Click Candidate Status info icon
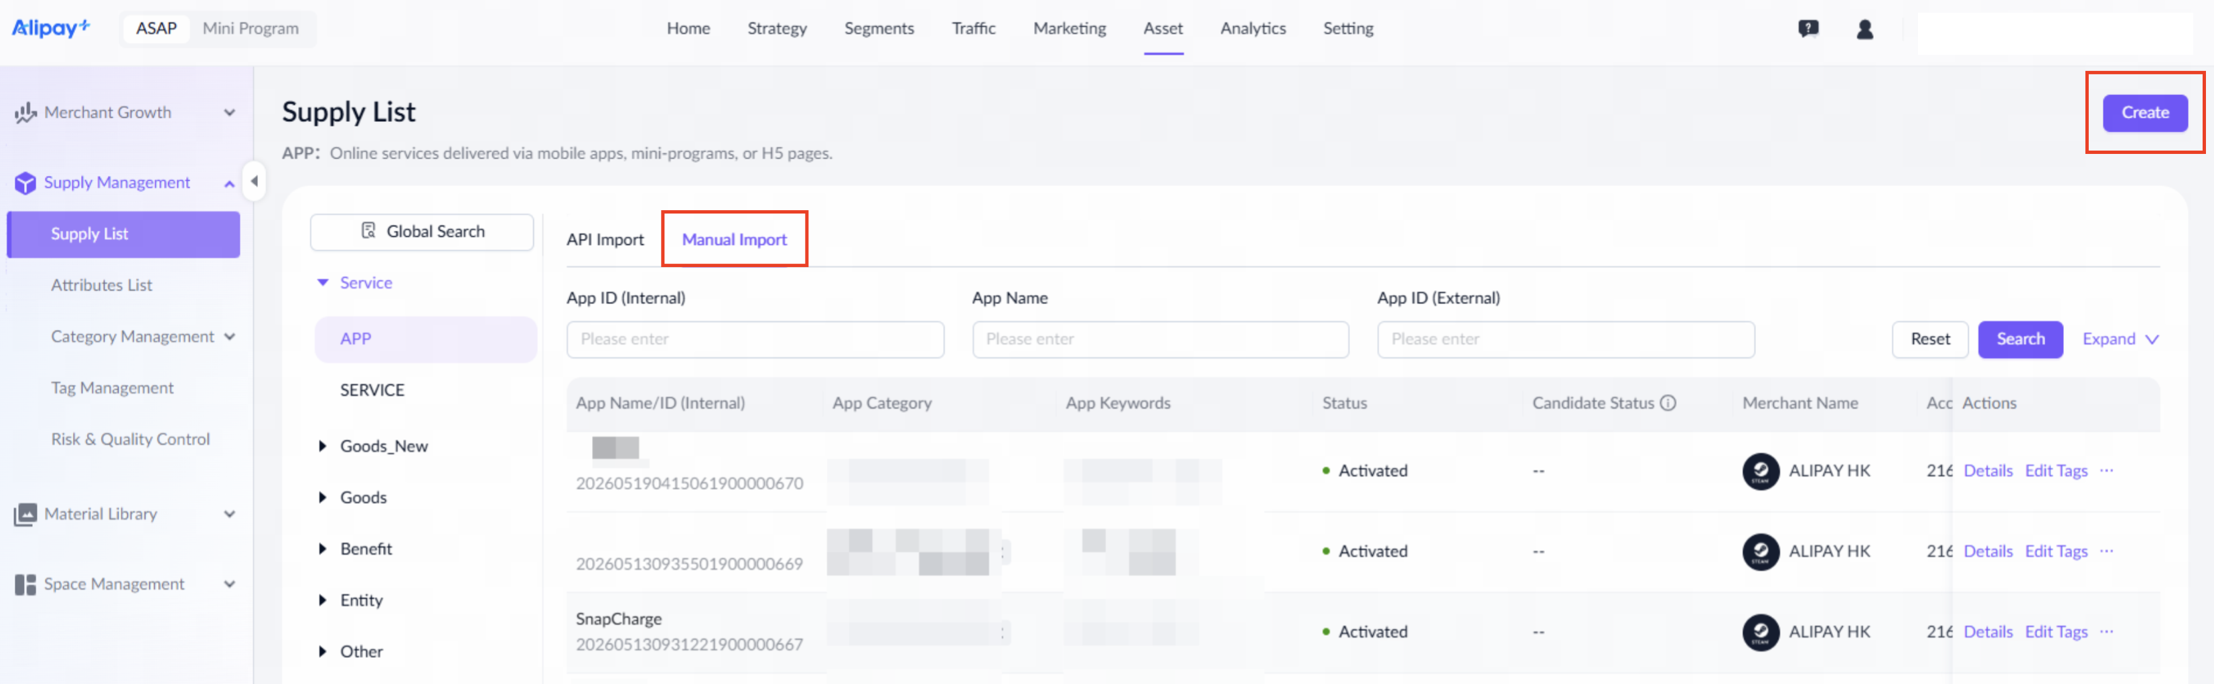 click(1668, 403)
